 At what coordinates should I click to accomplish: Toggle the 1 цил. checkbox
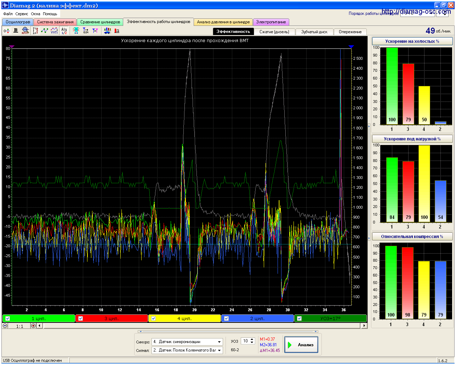coord(8,318)
